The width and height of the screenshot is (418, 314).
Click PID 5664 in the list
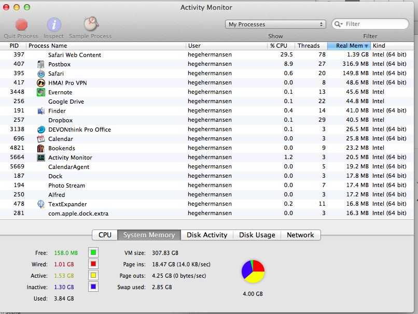tap(17, 157)
